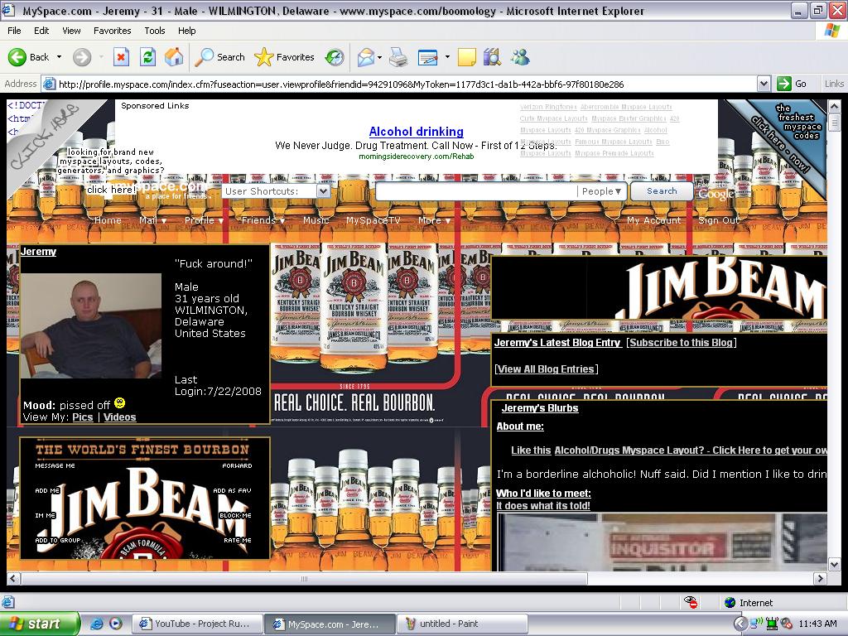This screenshot has width=848, height=636.
Task: Open the Help menu
Action: pyautogui.click(x=186, y=31)
